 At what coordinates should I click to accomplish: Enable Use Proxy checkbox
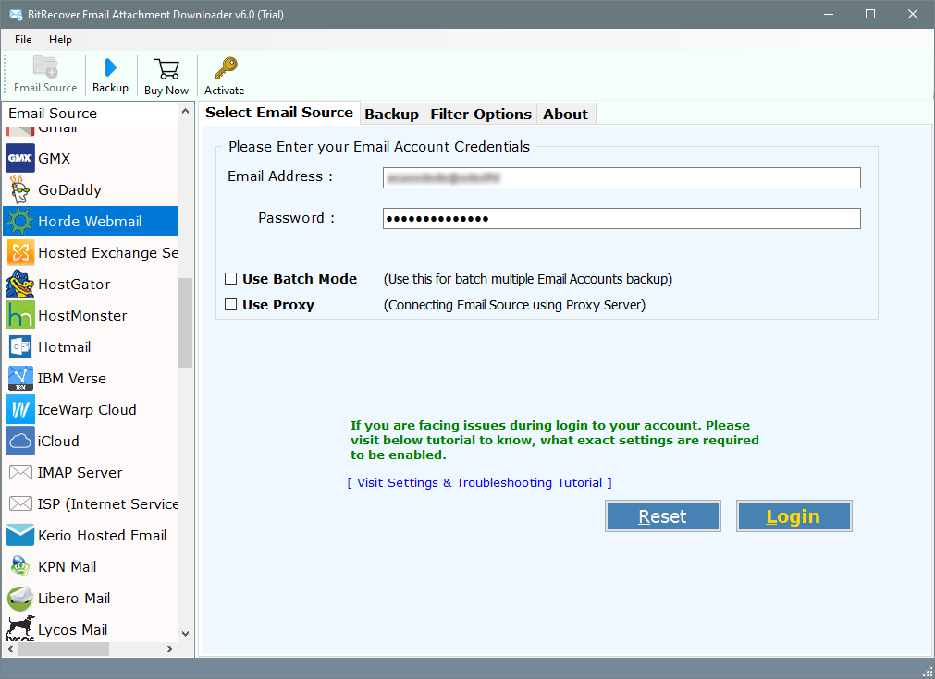(x=231, y=304)
